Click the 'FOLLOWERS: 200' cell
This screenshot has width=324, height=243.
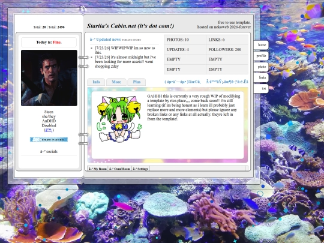(227, 50)
